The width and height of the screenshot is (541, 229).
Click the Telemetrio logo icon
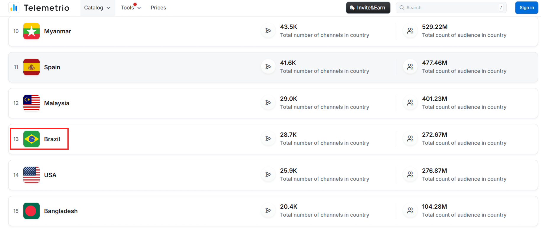pos(14,8)
